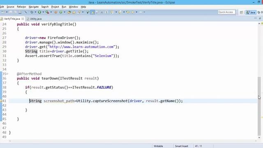
Task: Open dropdown next to Back arrow
Action: coord(136,12)
